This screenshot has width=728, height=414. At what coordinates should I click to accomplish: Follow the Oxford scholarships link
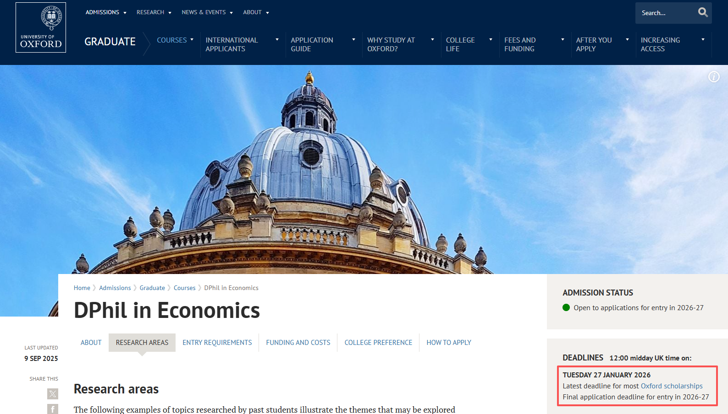point(671,386)
